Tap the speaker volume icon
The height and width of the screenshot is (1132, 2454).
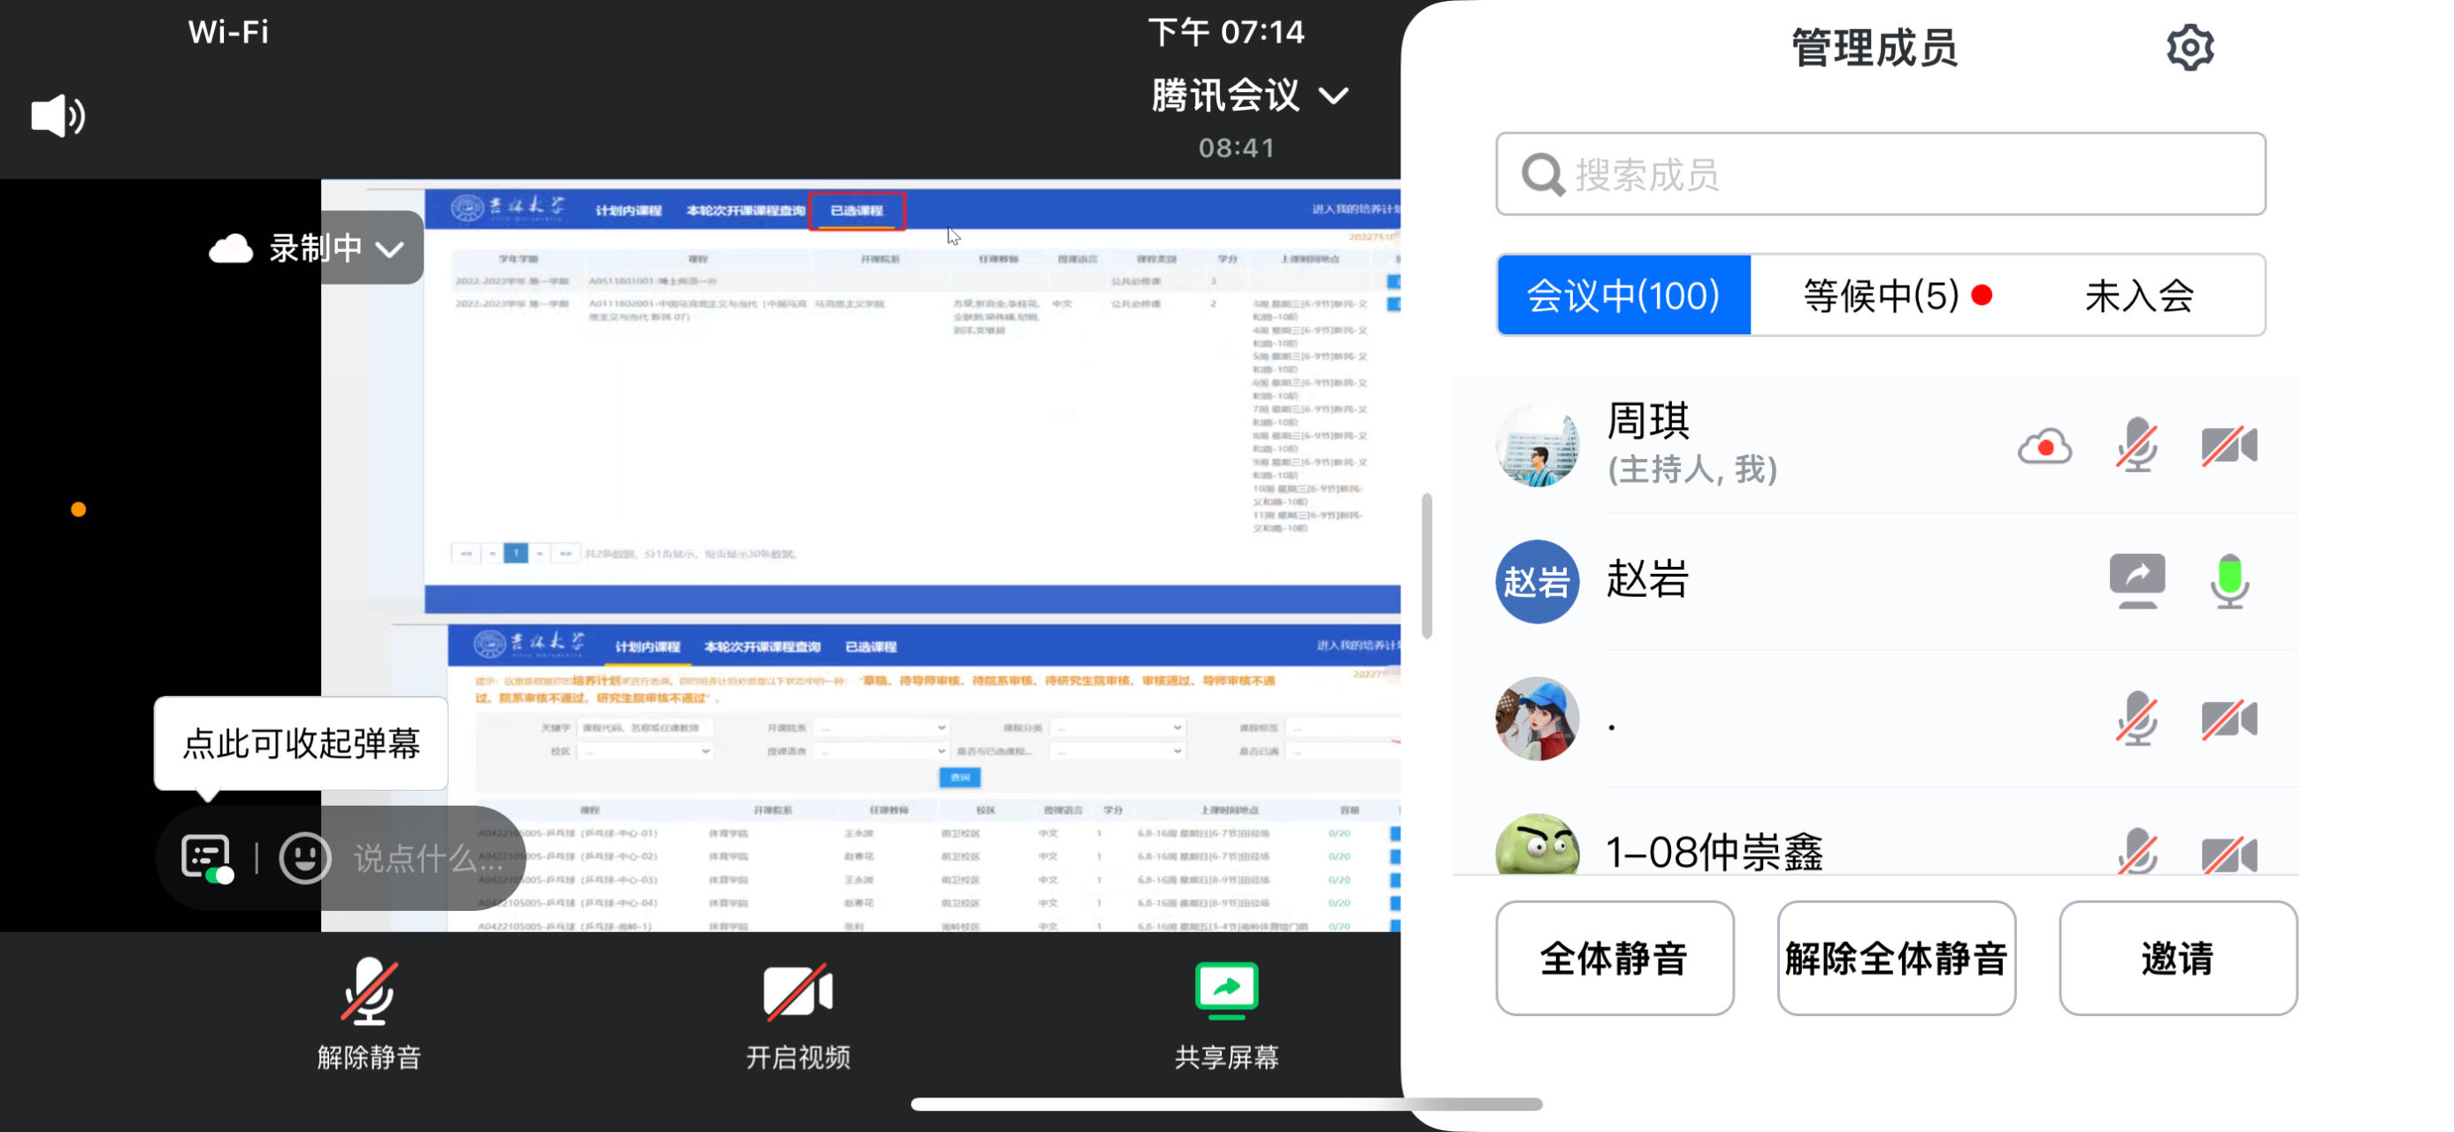[58, 116]
